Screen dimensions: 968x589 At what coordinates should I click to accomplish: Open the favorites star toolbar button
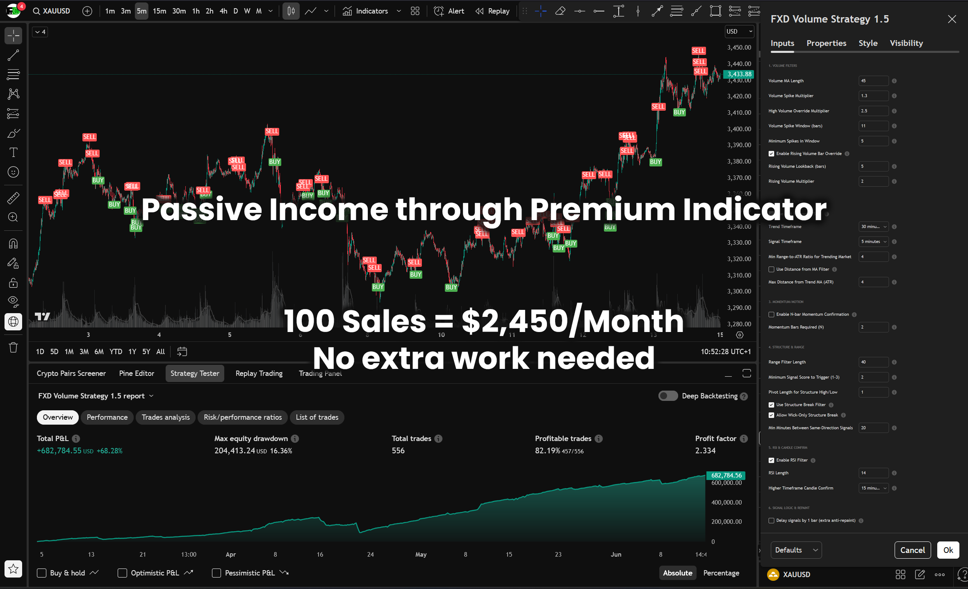coord(13,569)
